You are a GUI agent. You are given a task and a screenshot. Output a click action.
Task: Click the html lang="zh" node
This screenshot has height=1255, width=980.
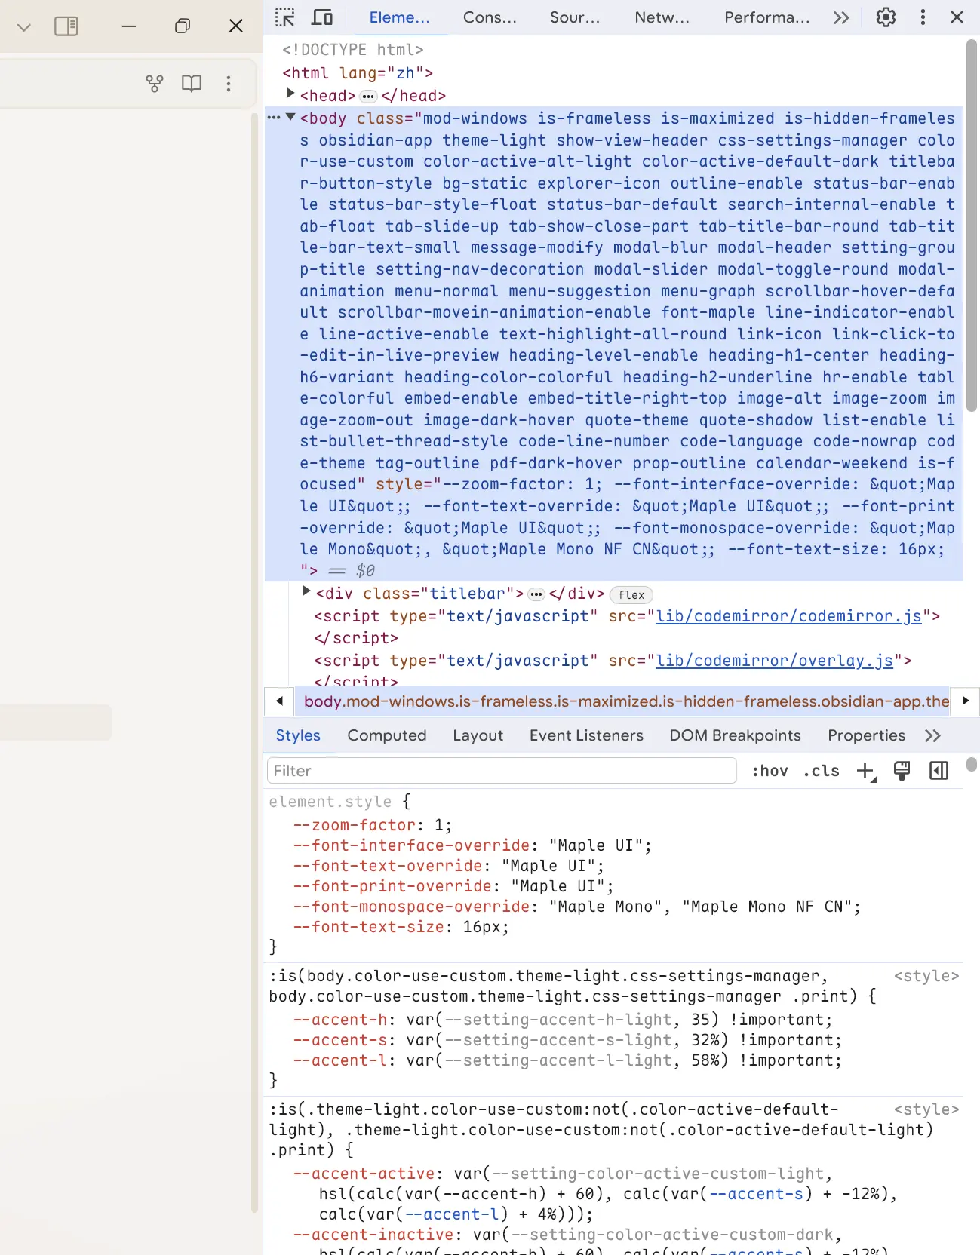tap(358, 73)
